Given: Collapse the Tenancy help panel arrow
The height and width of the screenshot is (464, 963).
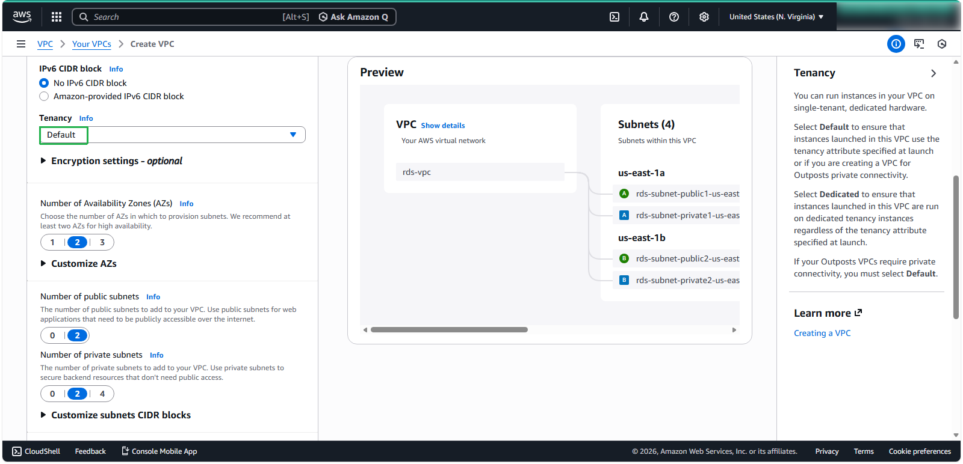Looking at the screenshot, I should [x=934, y=73].
